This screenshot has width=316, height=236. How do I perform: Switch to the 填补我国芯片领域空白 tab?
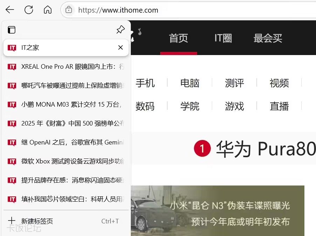66,199
